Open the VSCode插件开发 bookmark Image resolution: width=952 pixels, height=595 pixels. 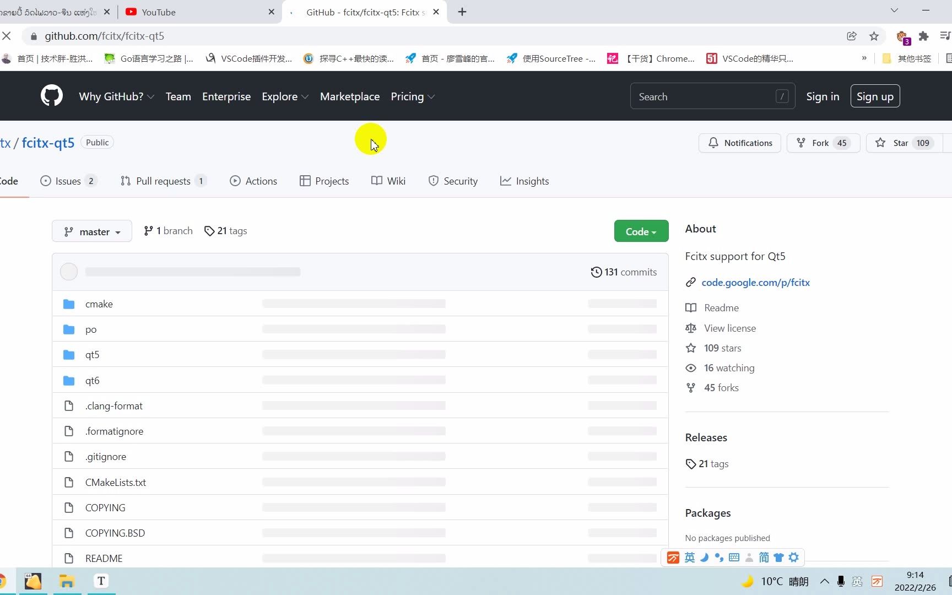click(248, 58)
